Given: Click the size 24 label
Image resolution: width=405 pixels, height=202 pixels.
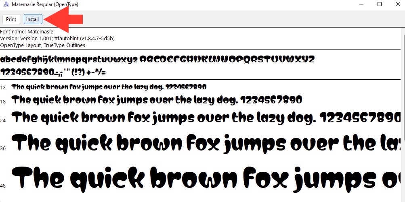Looking at the screenshot, I should click(3, 120).
